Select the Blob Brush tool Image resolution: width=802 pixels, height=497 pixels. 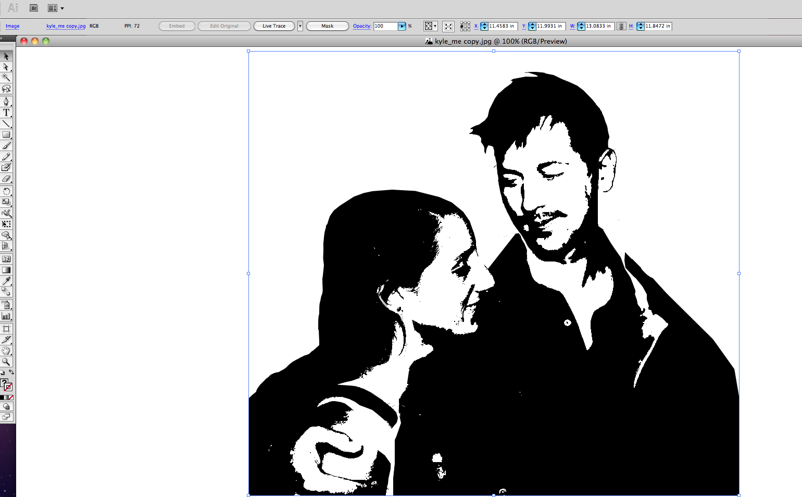coord(6,168)
